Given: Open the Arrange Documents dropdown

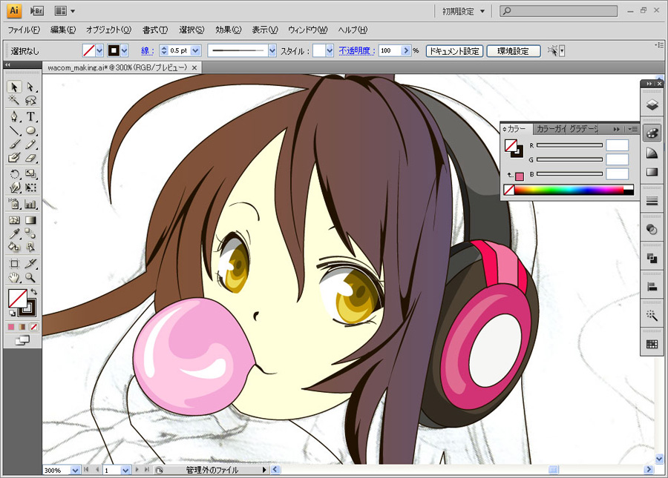Looking at the screenshot, I should (65, 11).
